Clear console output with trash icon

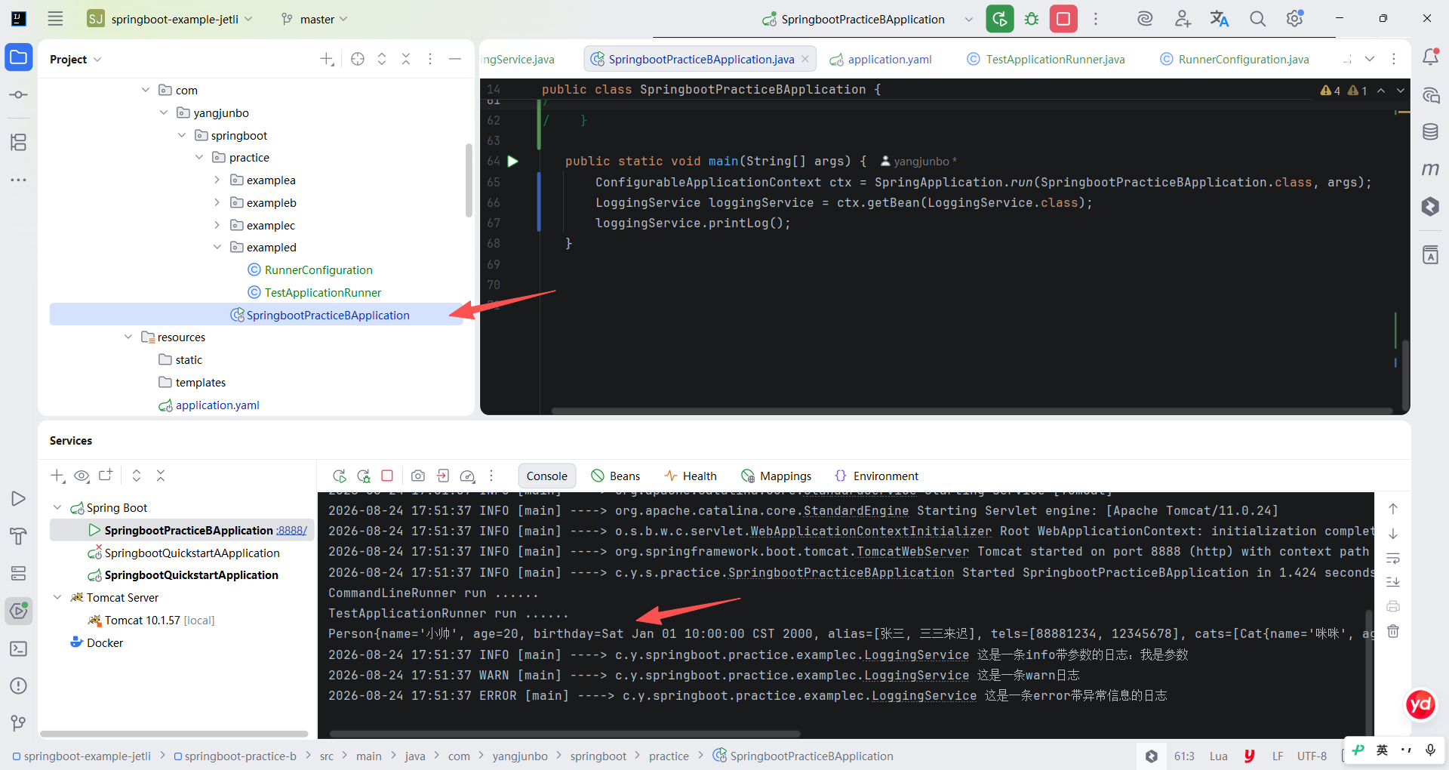pos(1393,631)
